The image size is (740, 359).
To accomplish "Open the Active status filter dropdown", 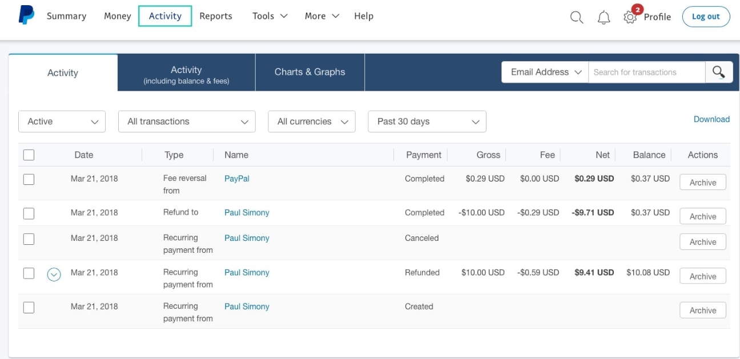I will [x=62, y=122].
